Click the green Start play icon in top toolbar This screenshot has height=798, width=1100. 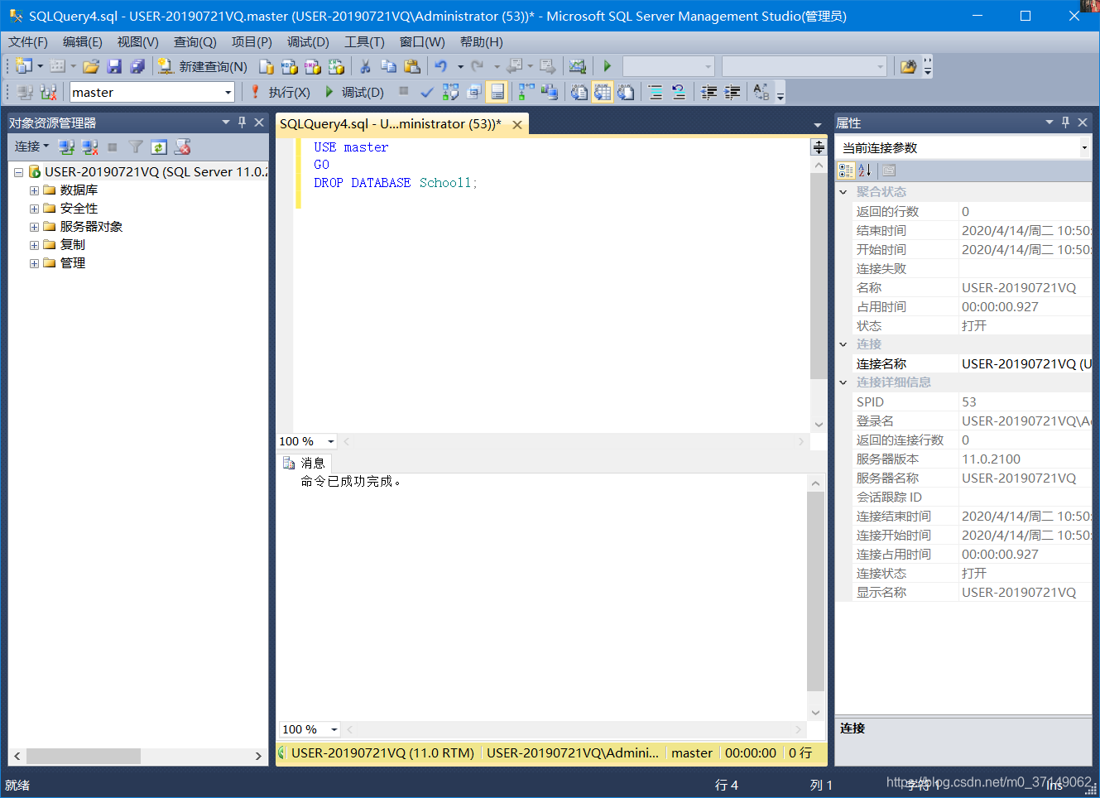607,66
